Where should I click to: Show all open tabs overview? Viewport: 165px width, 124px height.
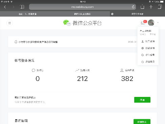(160, 7)
